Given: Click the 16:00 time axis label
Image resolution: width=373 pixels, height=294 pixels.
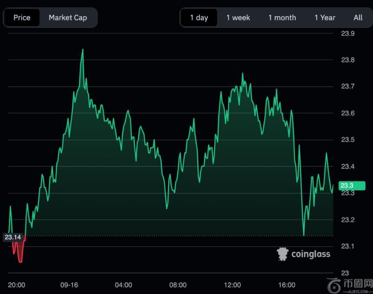Looking at the screenshot, I should (287, 285).
